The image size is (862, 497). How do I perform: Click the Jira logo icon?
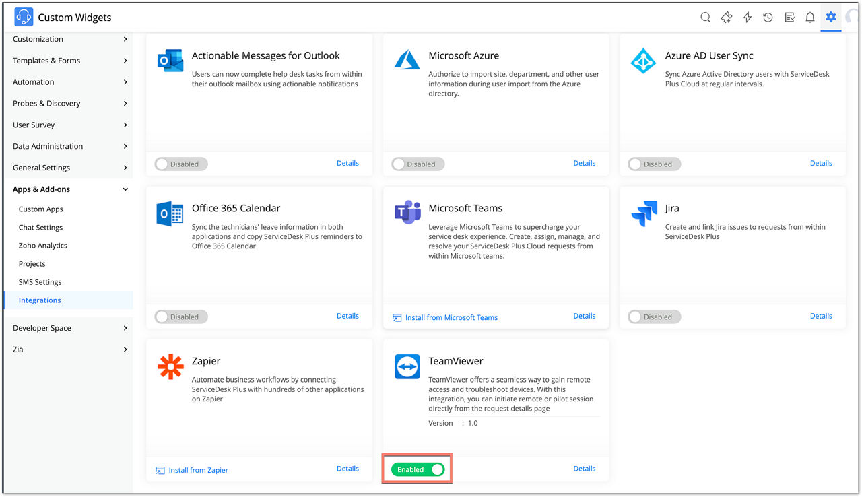click(643, 213)
